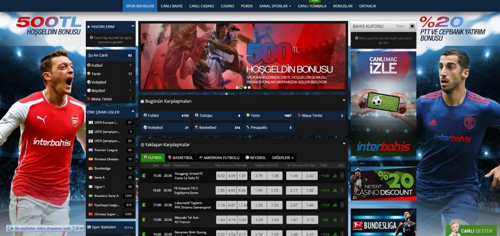The width and height of the screenshot is (500, 236).
Task: Click the help icon on video download bar
Action: [x=77, y=228]
